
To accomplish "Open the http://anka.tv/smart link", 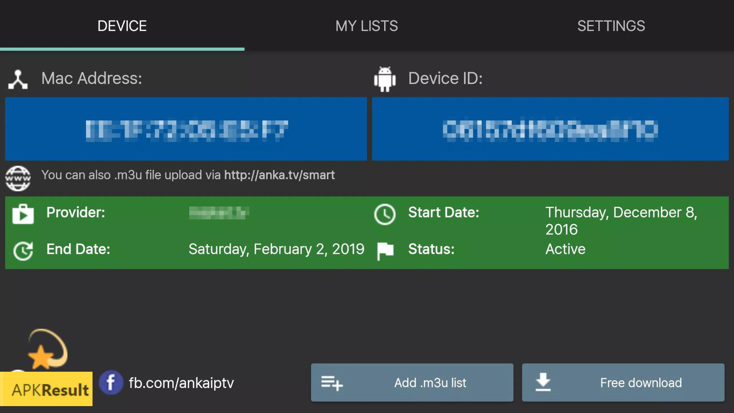I will [279, 175].
